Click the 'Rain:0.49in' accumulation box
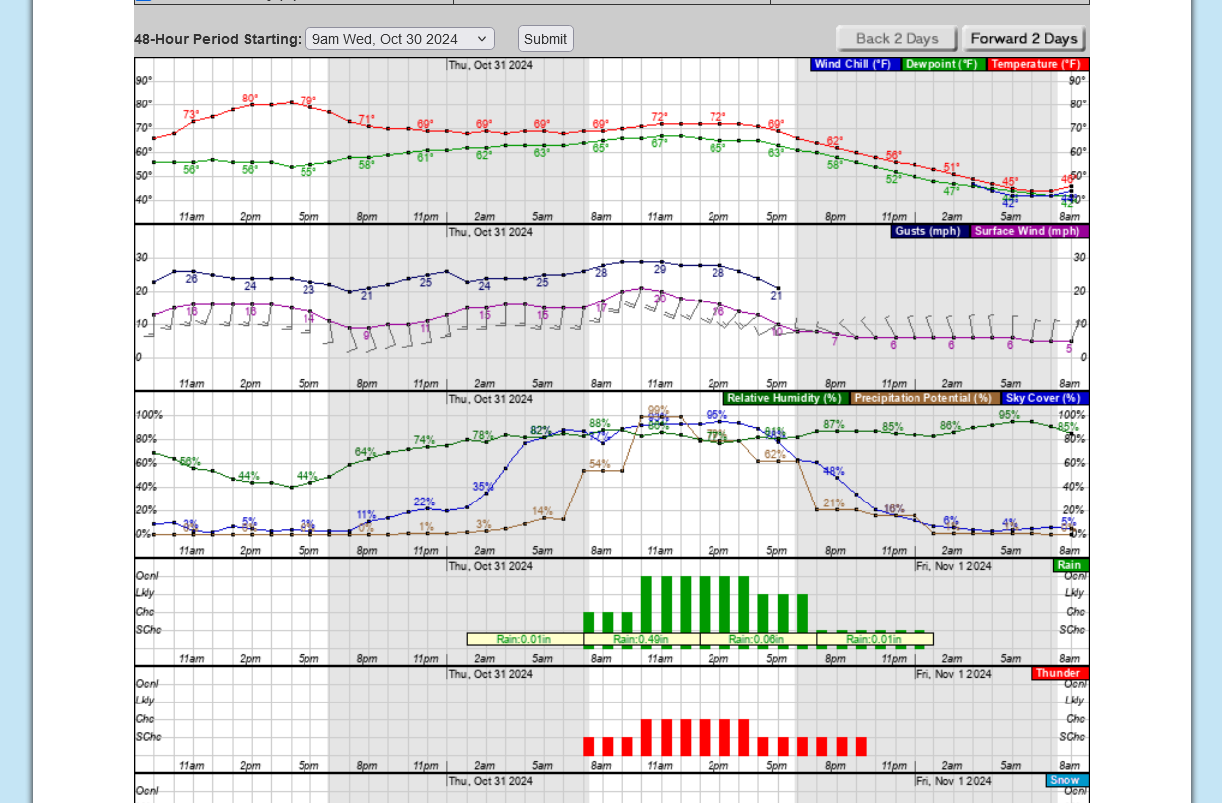Screen dimensions: 1222x803 [641, 639]
